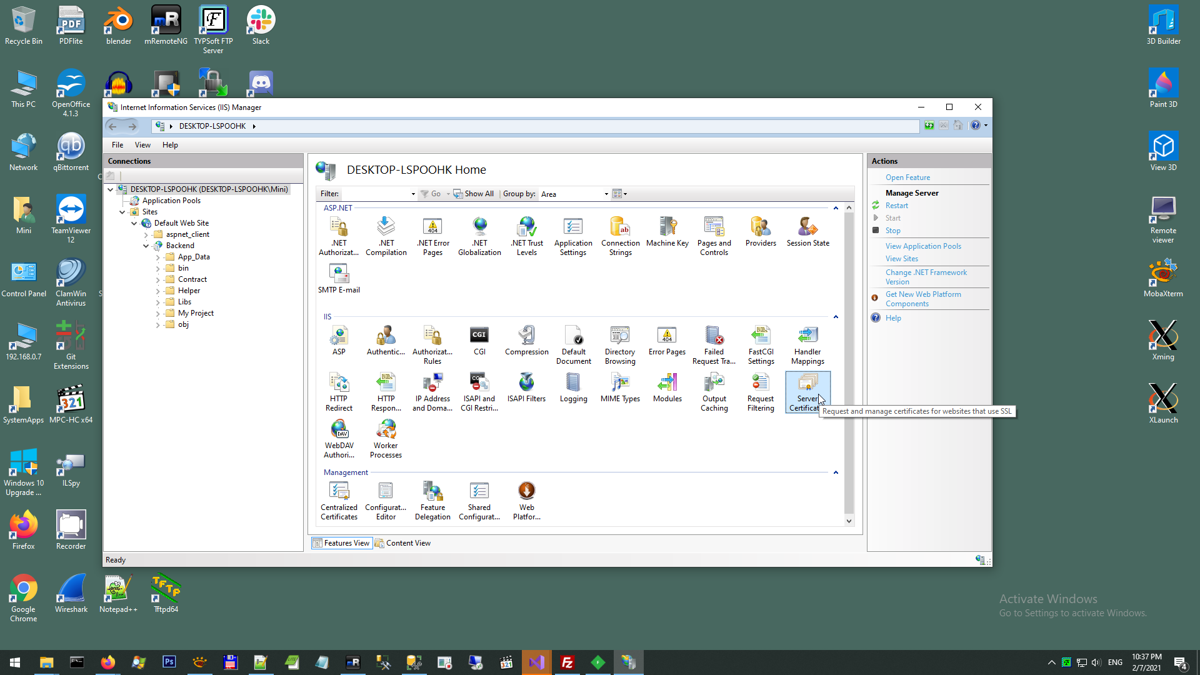This screenshot has height=675, width=1200.
Task: Collapse the ASP.NET group section
Action: pyautogui.click(x=836, y=208)
